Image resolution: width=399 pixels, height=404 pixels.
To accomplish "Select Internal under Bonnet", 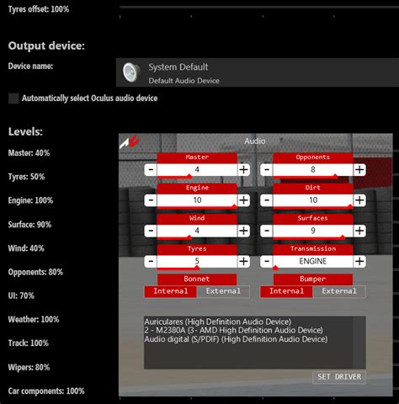I will [x=171, y=291].
